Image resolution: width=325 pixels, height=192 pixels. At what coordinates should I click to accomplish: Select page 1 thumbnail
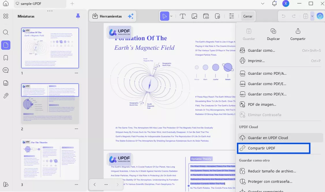click(50, 48)
